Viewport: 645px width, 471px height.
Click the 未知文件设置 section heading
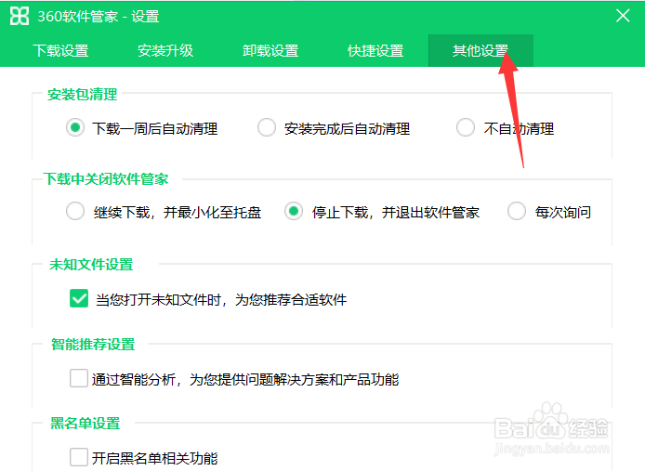[91, 265]
